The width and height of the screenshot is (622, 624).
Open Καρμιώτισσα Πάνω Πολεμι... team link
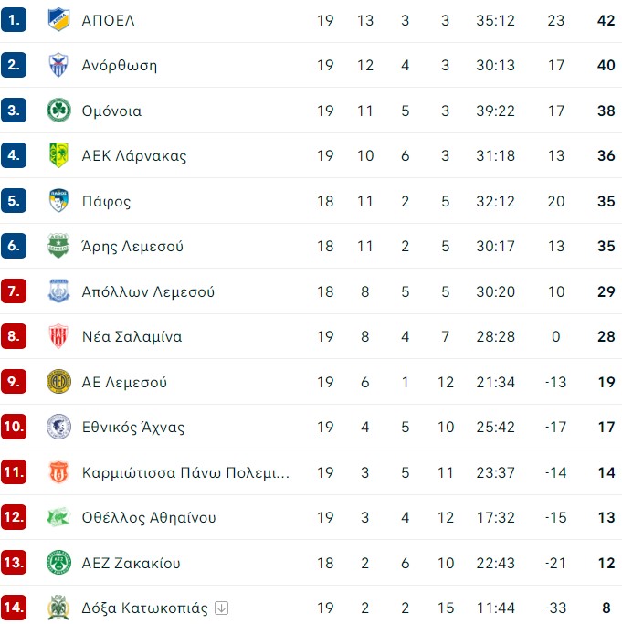[185, 472]
